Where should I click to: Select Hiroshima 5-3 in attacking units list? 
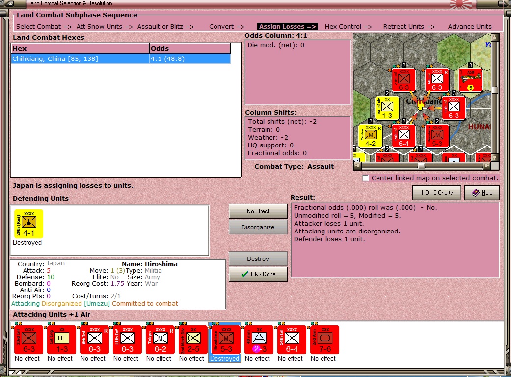click(x=226, y=340)
